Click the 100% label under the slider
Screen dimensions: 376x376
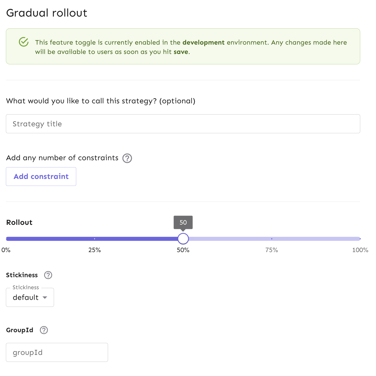coord(360,250)
